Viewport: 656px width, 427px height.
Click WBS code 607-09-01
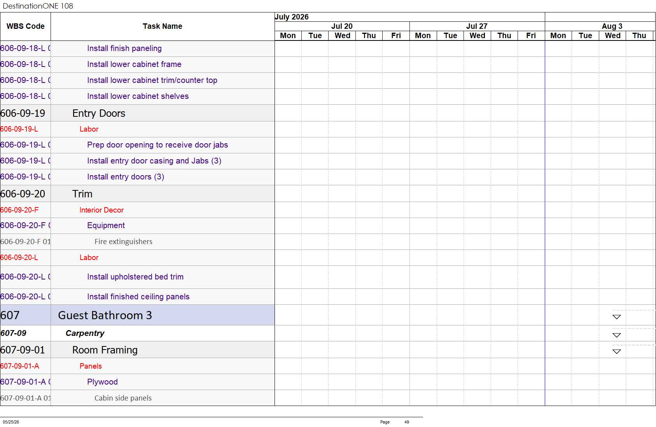pyautogui.click(x=23, y=350)
